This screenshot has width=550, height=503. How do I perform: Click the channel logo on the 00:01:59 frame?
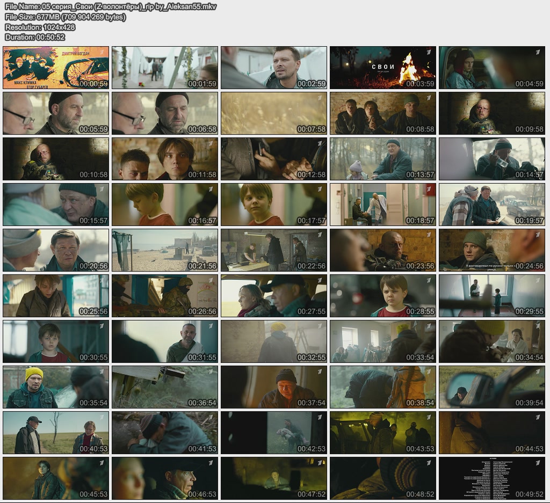[x=211, y=52]
